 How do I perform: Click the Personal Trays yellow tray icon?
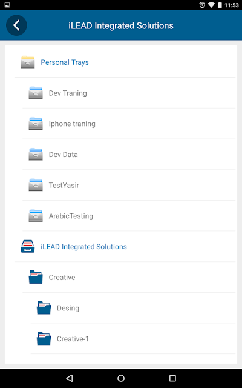pos(28,62)
